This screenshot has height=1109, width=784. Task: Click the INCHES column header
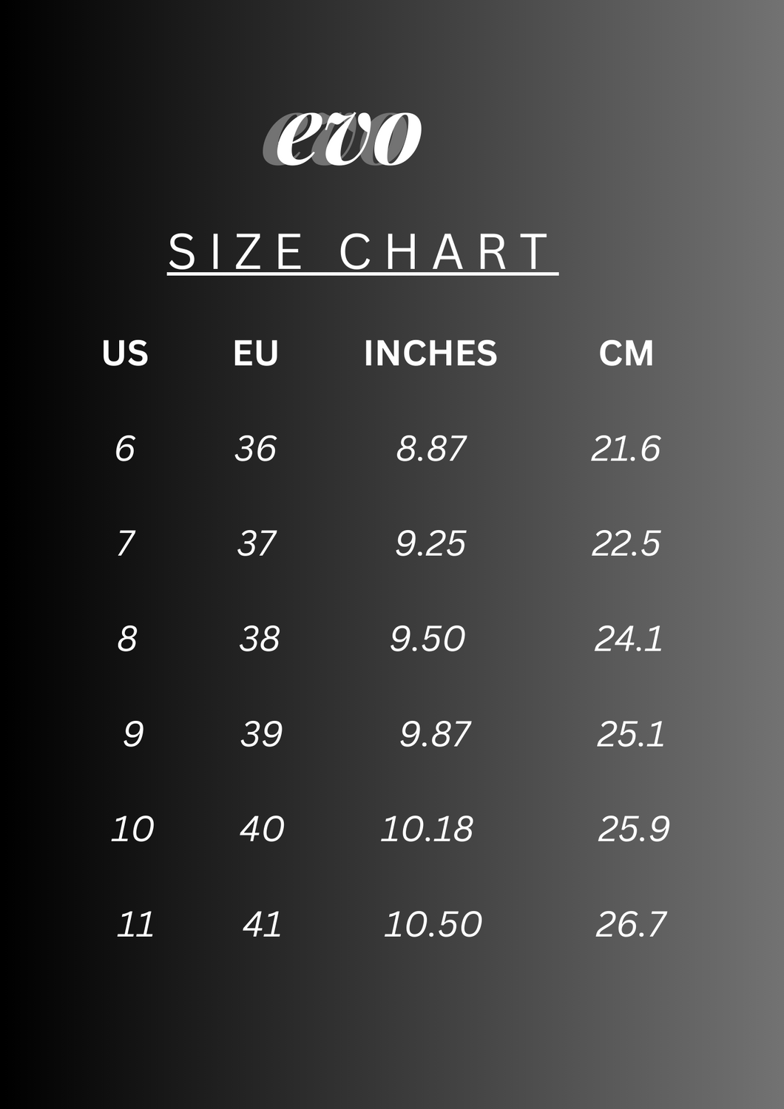pos(430,353)
